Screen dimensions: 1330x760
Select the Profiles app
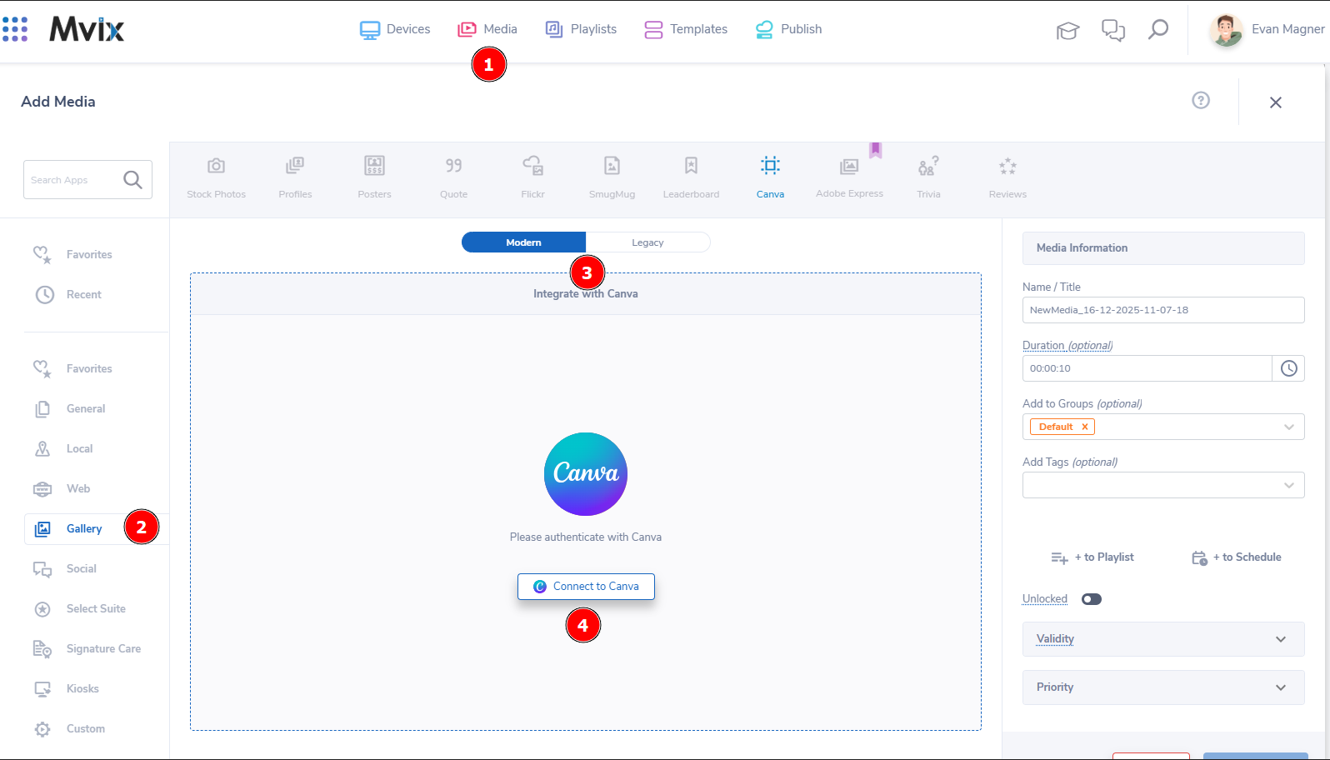pos(295,177)
